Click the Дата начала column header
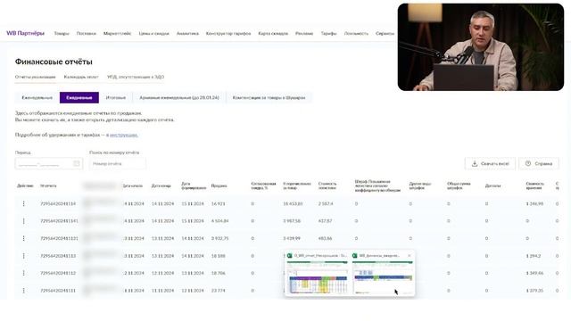Viewport: 571px width, 321px height. tap(133, 186)
